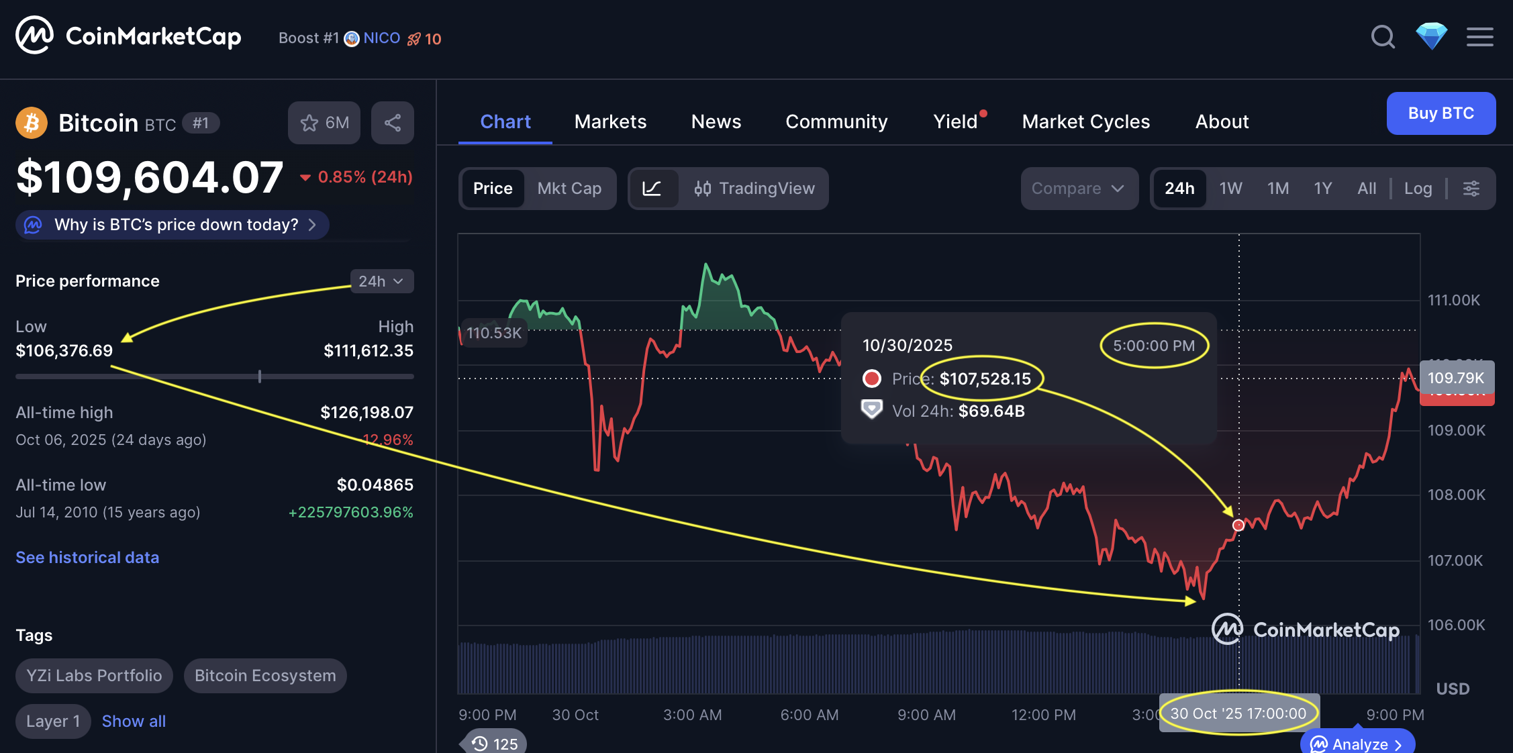Image resolution: width=1513 pixels, height=753 pixels.
Task: Open See historical data link
Action: [x=87, y=558]
